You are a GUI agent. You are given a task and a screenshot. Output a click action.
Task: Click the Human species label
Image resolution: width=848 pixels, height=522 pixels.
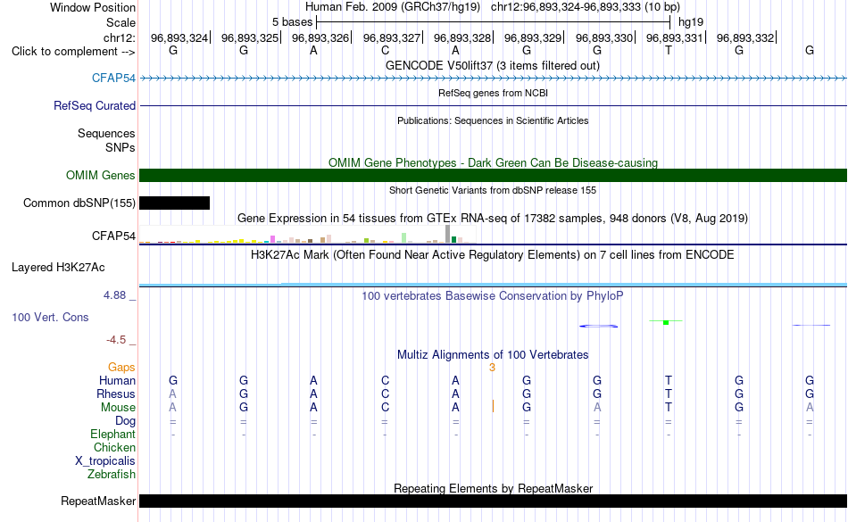(x=117, y=380)
